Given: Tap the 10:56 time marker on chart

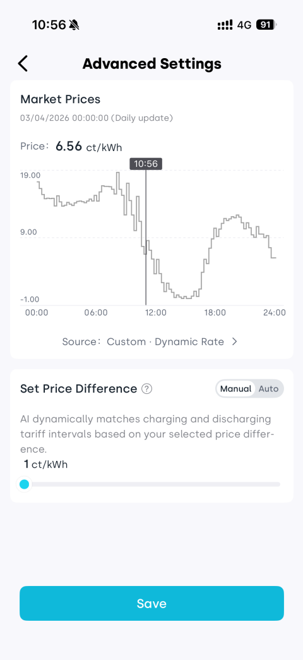Looking at the screenshot, I should pos(146,164).
